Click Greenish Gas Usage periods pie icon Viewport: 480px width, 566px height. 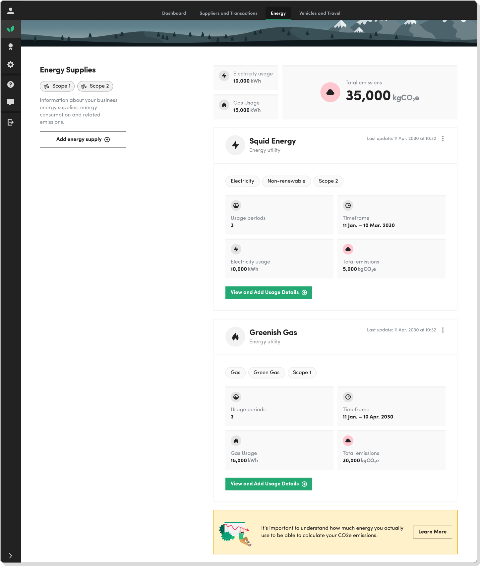(236, 397)
